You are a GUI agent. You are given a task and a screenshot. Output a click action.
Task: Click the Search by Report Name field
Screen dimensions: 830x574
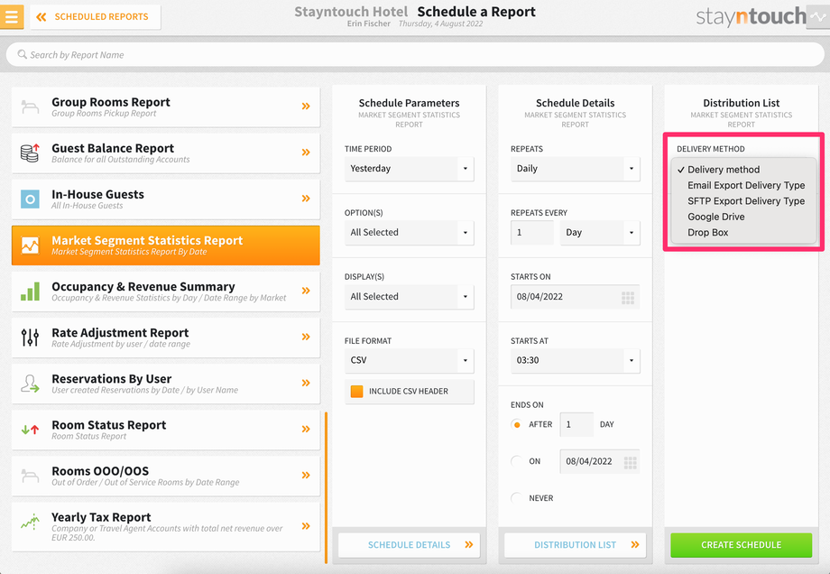(415, 54)
